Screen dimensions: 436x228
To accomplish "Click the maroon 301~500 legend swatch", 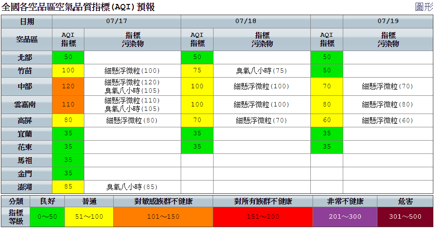I will pos(405,216).
